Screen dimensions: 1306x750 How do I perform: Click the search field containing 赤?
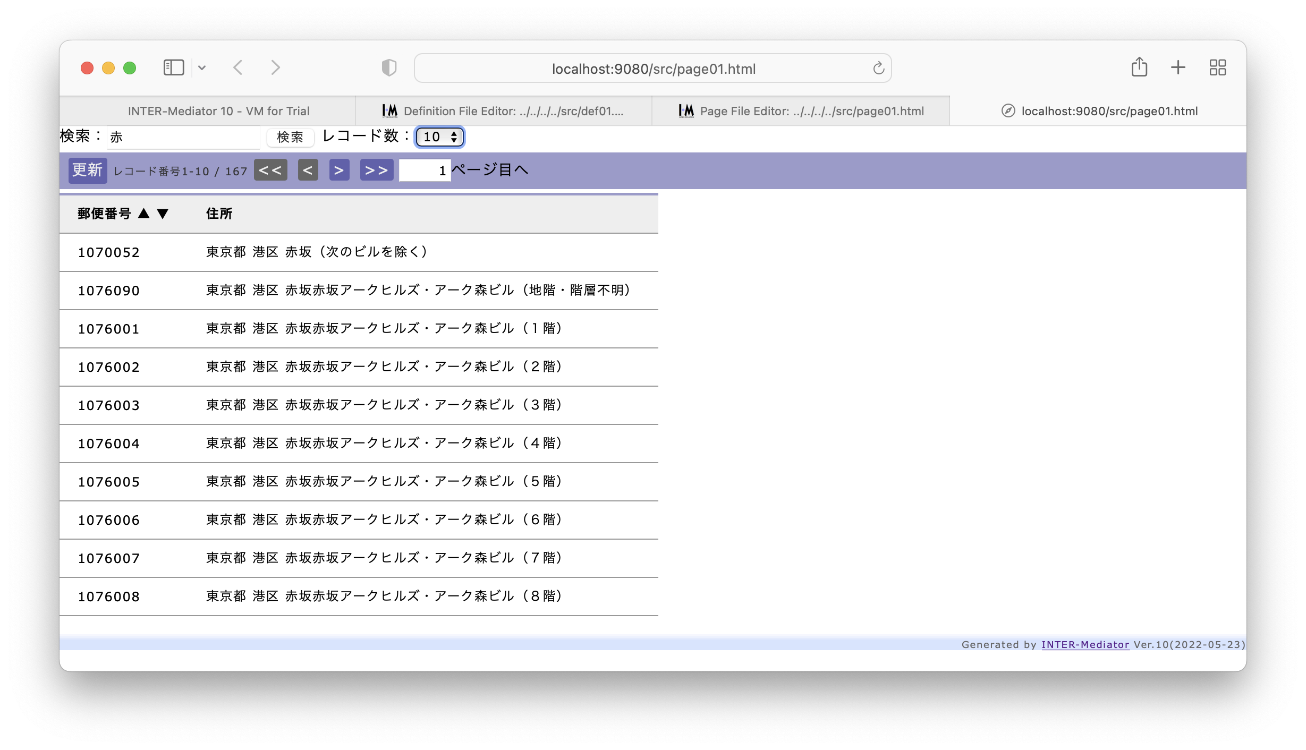(184, 137)
